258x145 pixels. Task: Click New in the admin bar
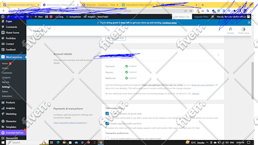(38, 17)
